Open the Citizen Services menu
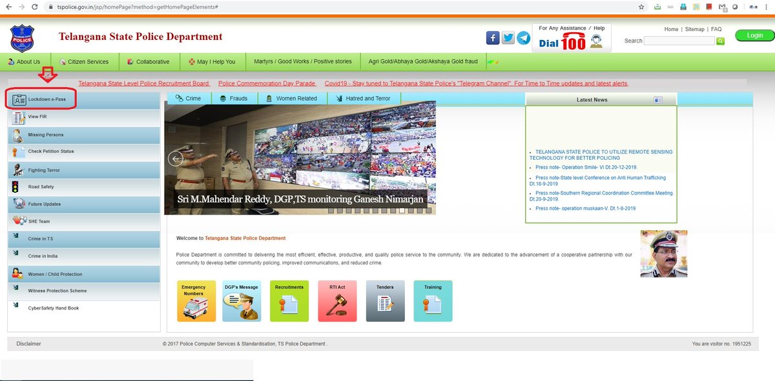The width and height of the screenshot is (775, 381). click(84, 62)
